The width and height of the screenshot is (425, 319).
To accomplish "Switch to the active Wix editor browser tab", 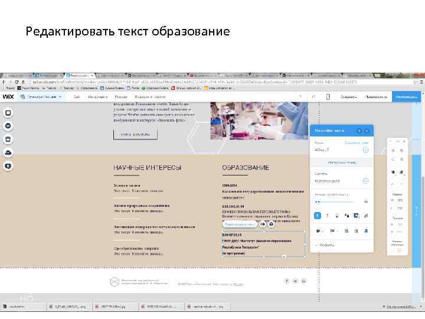I will [80, 76].
